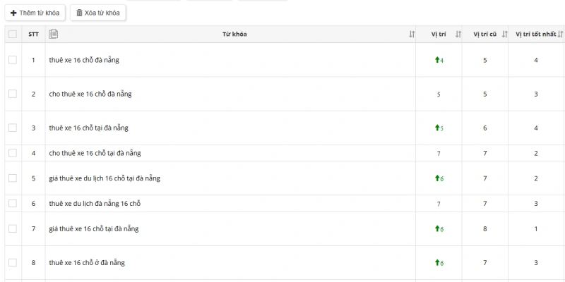Screen dimensions: 565x282
Task: Click the Thêm từ khóa button
Action: [x=36, y=13]
